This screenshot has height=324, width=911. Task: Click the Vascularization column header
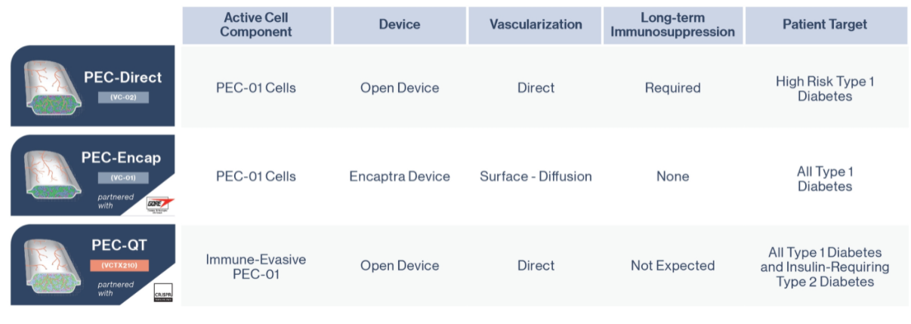[536, 25]
